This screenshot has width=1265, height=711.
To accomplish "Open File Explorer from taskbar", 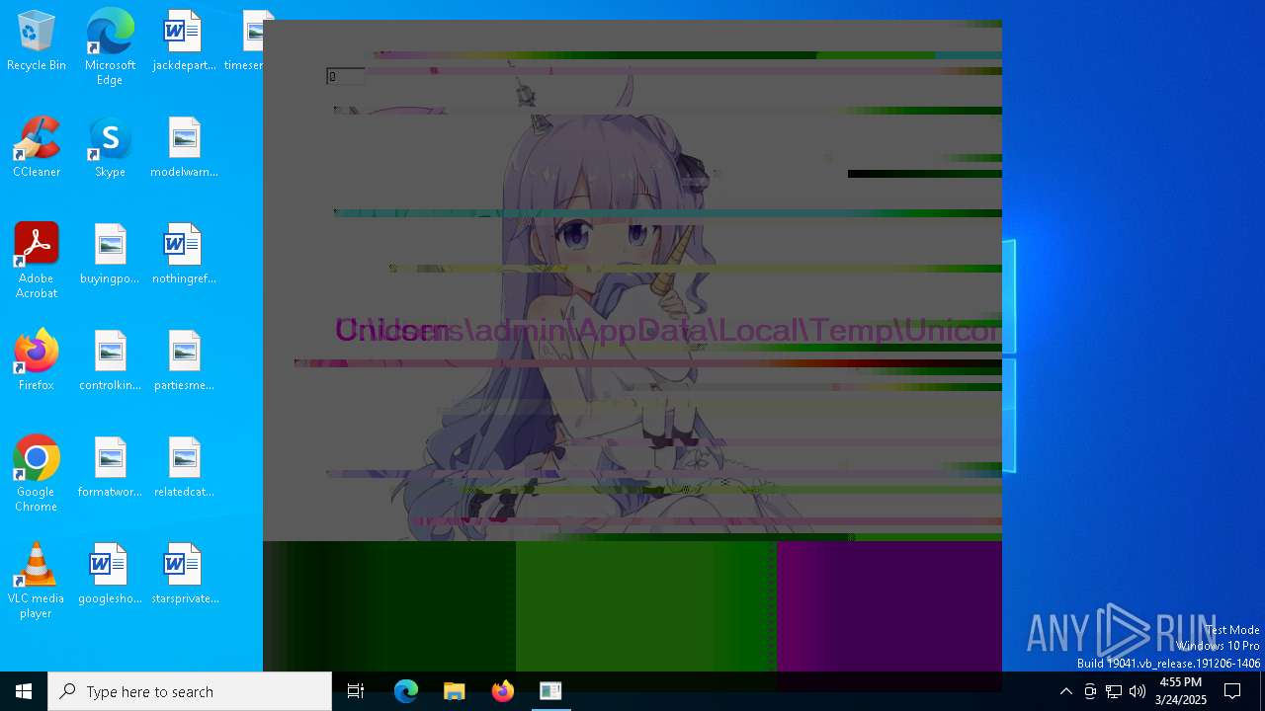I will (x=455, y=691).
